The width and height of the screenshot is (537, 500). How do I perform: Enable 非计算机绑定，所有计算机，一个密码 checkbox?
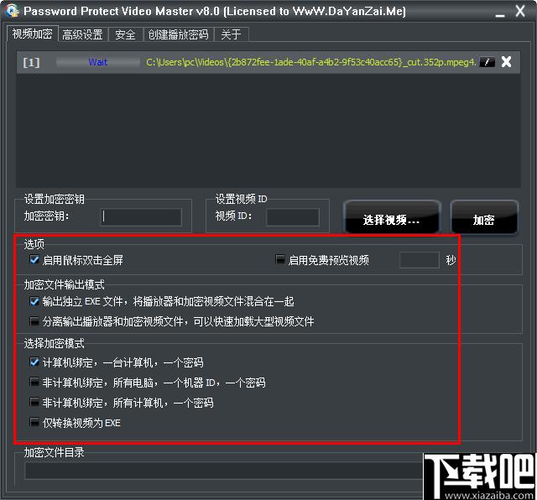coord(34,402)
